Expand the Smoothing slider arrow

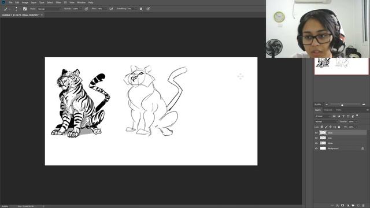(x=136, y=9)
